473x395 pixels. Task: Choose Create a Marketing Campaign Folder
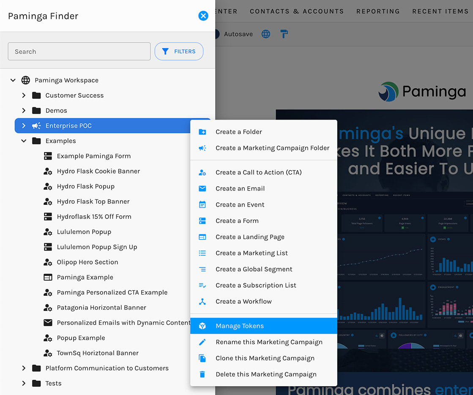pyautogui.click(x=264, y=148)
